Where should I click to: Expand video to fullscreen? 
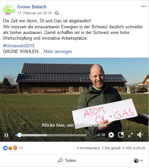[131, 135]
